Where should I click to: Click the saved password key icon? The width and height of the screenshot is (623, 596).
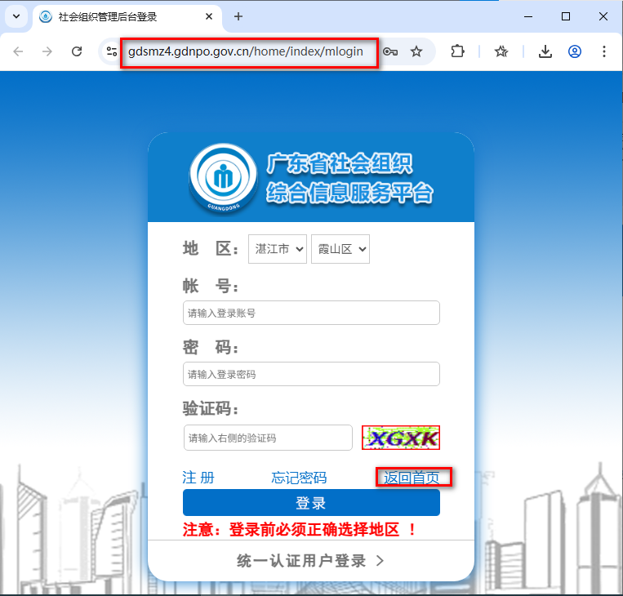tap(390, 51)
